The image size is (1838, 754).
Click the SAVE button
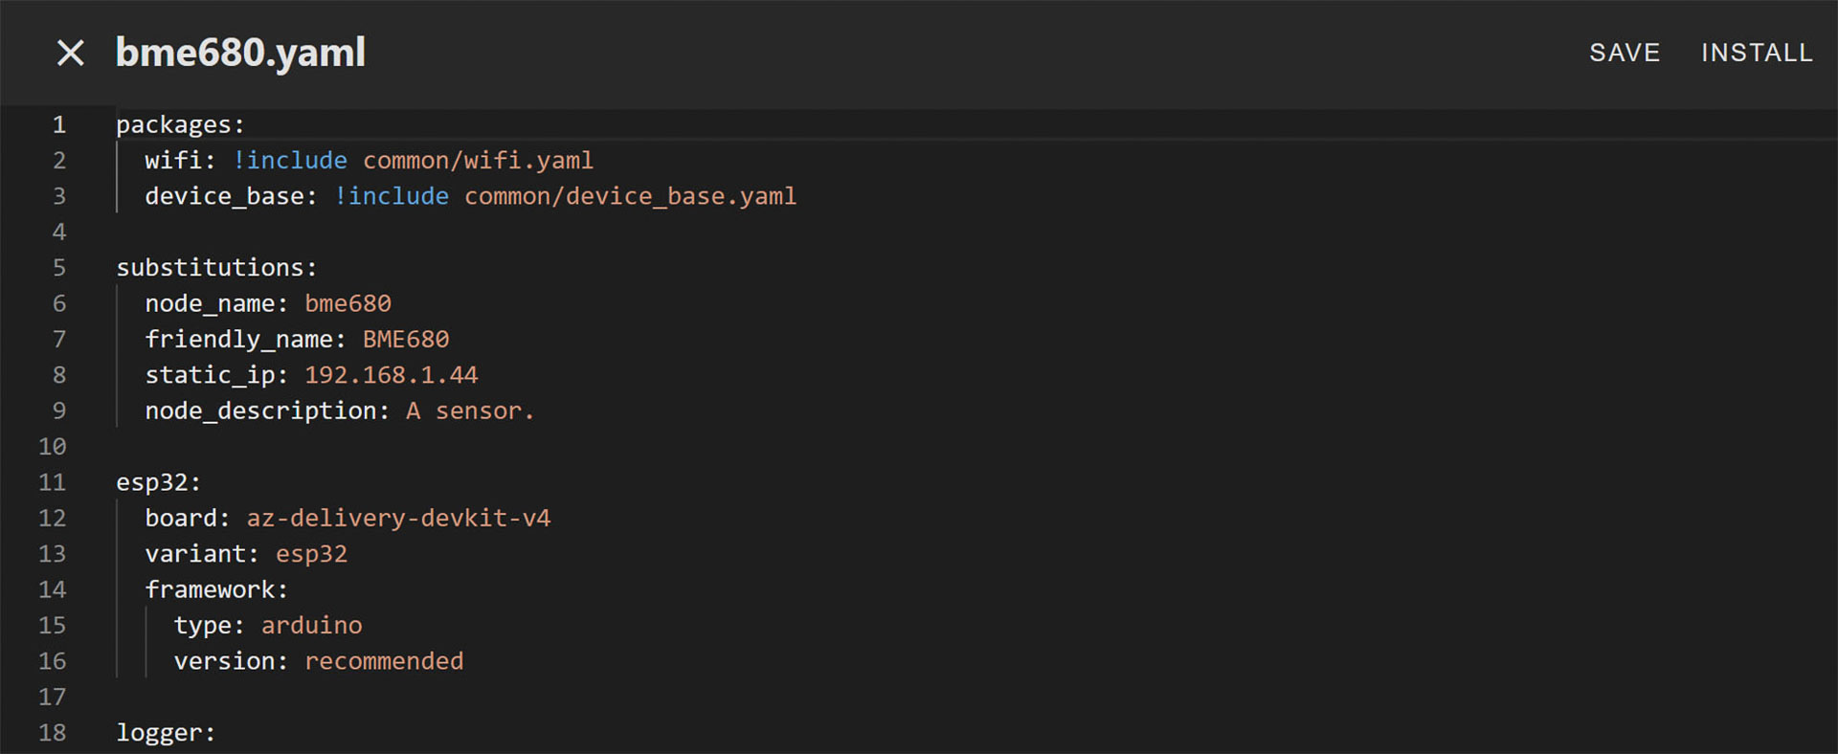(1624, 53)
